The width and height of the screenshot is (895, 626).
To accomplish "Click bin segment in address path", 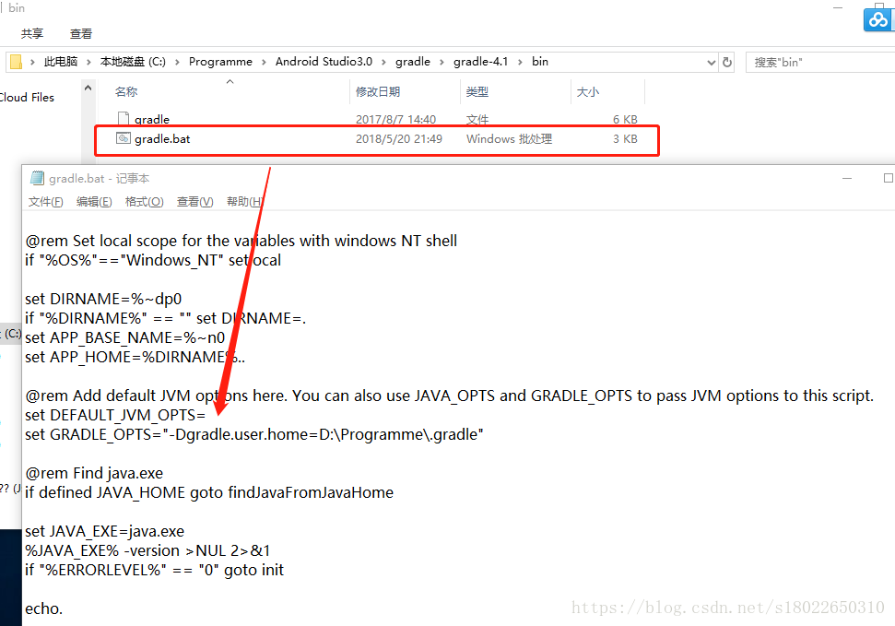I will click(540, 62).
